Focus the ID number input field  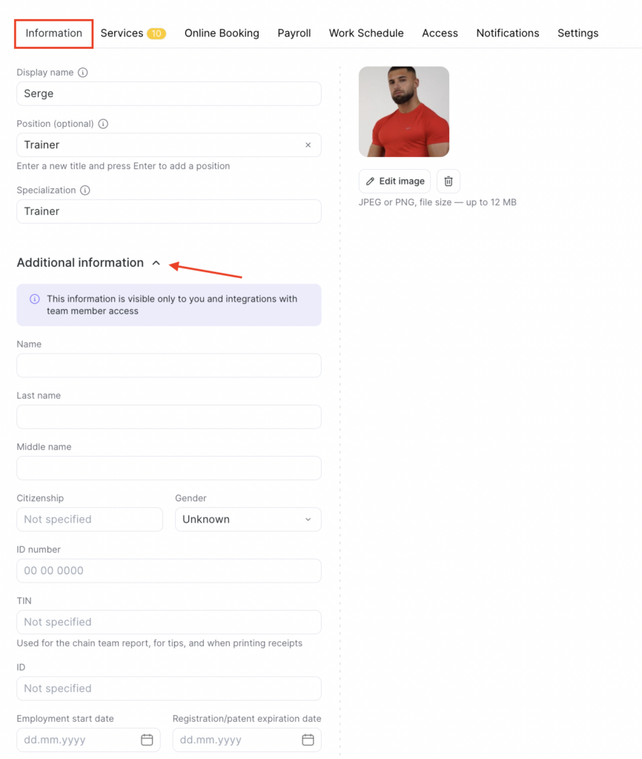tap(169, 571)
